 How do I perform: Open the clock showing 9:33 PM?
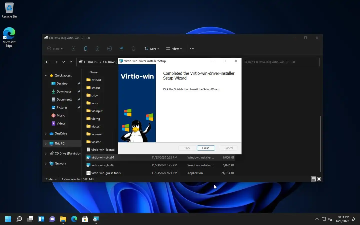(x=342, y=219)
